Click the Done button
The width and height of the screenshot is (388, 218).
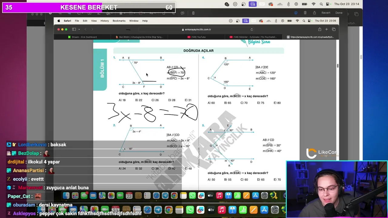click(x=339, y=13)
